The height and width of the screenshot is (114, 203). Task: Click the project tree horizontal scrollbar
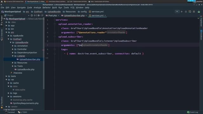click(18, 110)
